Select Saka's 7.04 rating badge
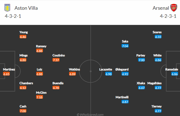Image resolution: width=180 pixels, height=116 pixels. coord(125,46)
